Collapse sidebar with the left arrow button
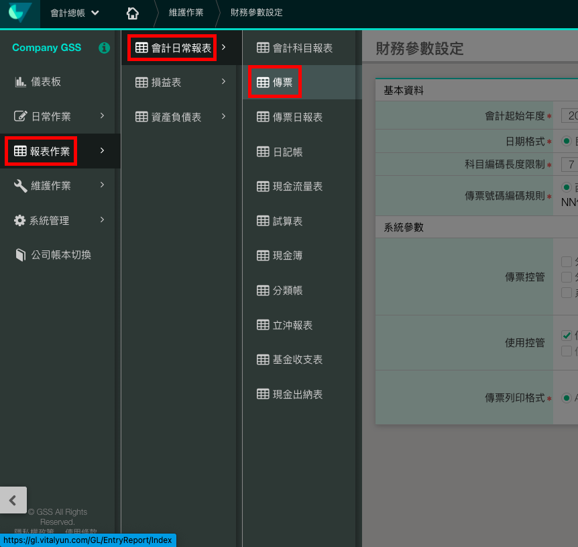This screenshot has height=547, width=578. [x=13, y=500]
